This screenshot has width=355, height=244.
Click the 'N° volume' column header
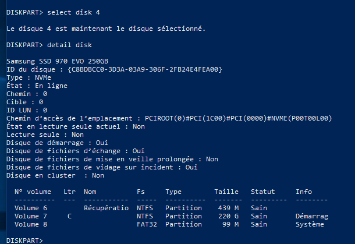tap(33, 192)
